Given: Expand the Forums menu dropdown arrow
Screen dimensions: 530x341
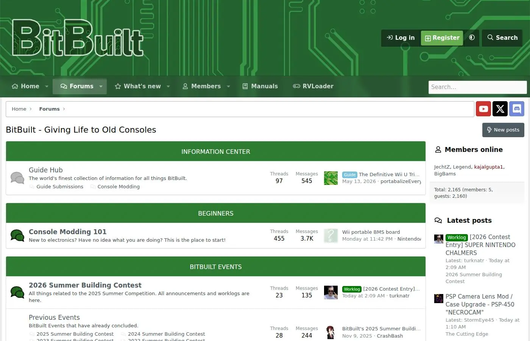Looking at the screenshot, I should point(101,86).
